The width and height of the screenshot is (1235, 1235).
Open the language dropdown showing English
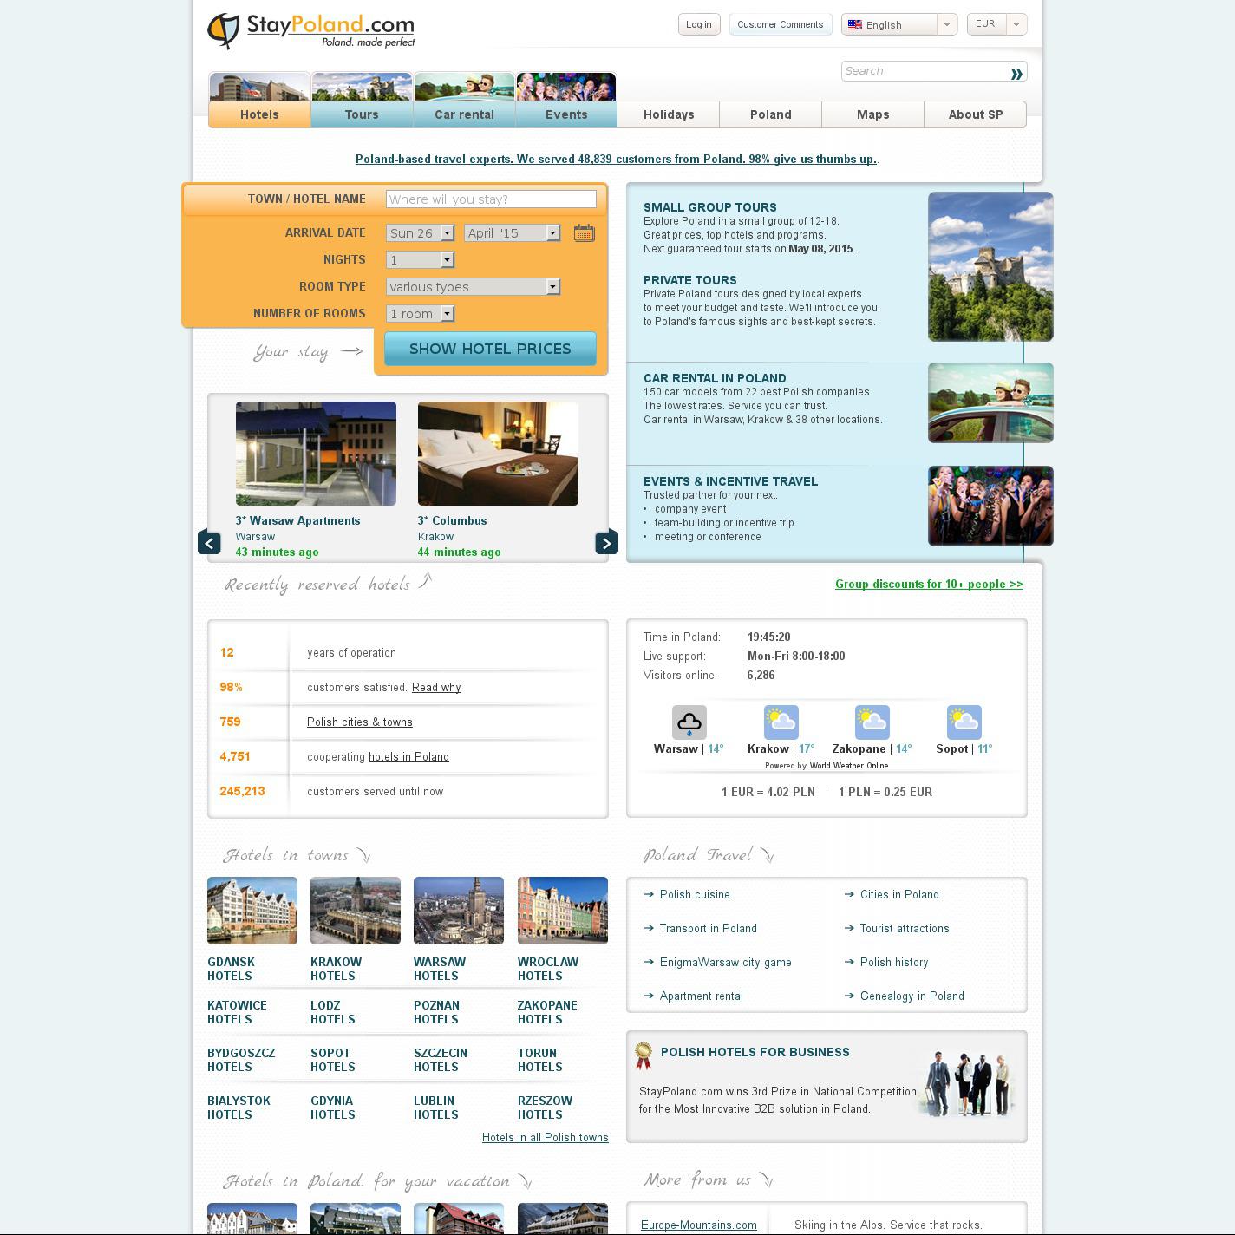[x=899, y=24]
